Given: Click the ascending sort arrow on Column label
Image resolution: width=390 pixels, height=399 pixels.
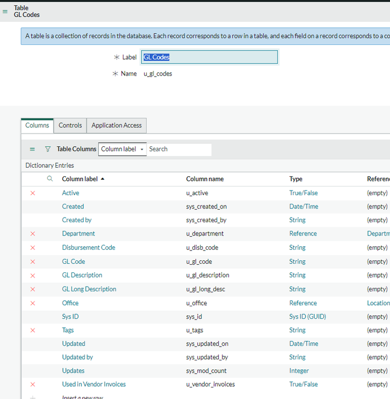Looking at the screenshot, I should [103, 179].
